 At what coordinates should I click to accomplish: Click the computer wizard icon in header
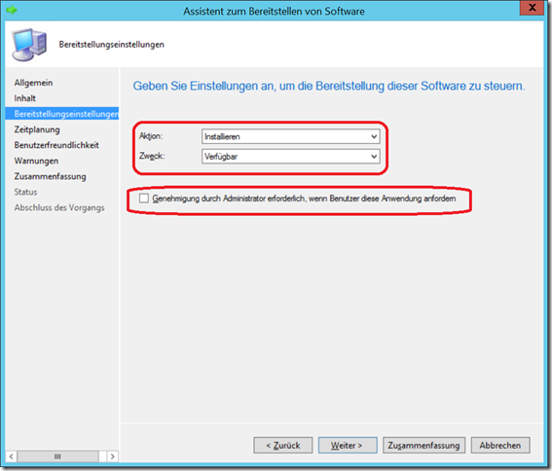coord(29,45)
